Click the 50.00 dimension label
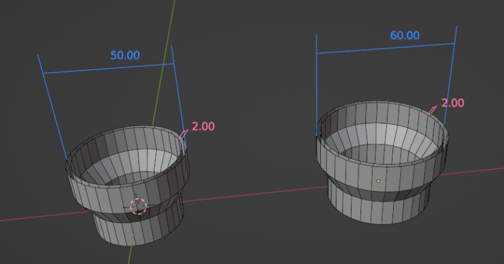The image size is (504, 264). pyautogui.click(x=125, y=55)
